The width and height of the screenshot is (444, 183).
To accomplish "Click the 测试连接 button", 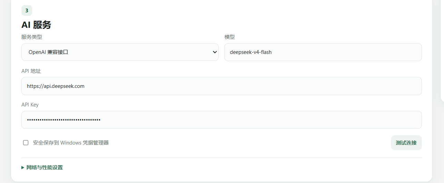I will 406,143.
